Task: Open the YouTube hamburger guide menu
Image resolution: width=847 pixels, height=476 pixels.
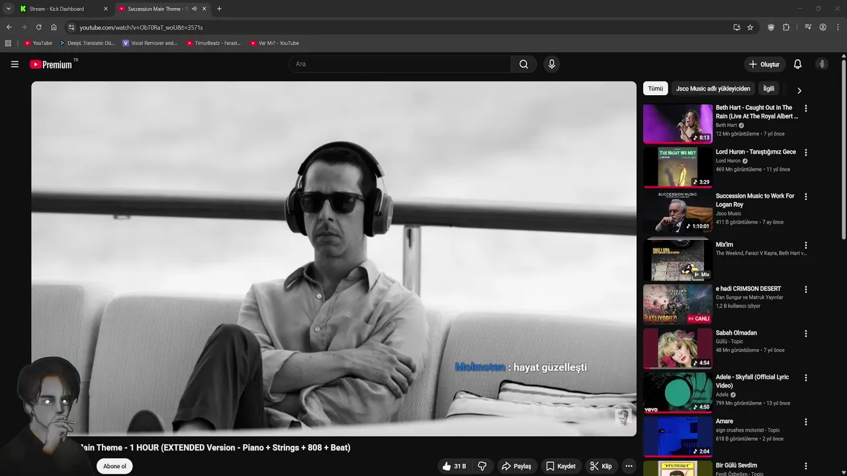Action: (15, 64)
